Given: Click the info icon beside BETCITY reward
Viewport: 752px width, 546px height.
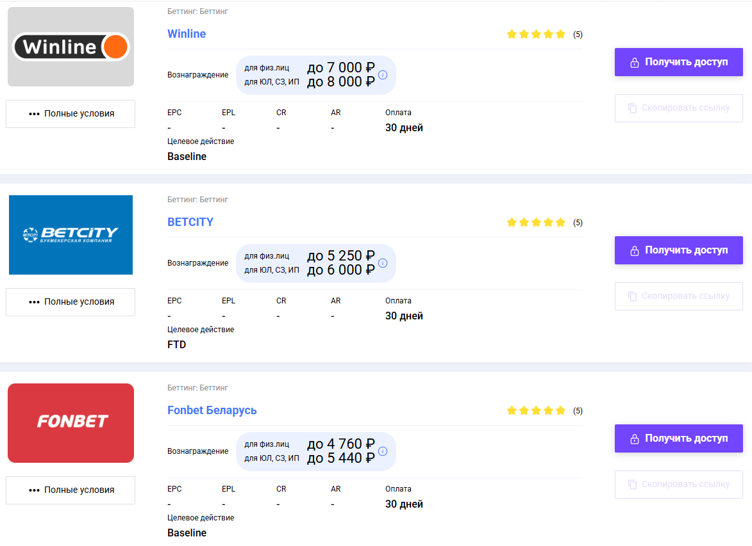Looking at the screenshot, I should pyautogui.click(x=383, y=263).
